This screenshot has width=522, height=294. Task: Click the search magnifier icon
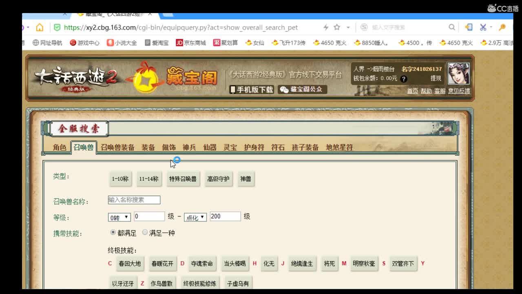(452, 27)
